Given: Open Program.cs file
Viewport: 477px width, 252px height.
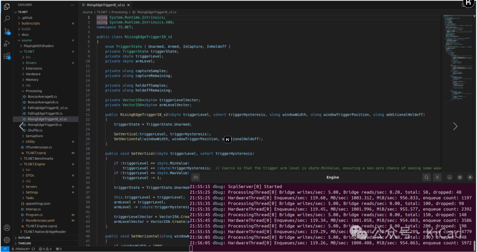Looking at the screenshot, I should coord(45,215).
